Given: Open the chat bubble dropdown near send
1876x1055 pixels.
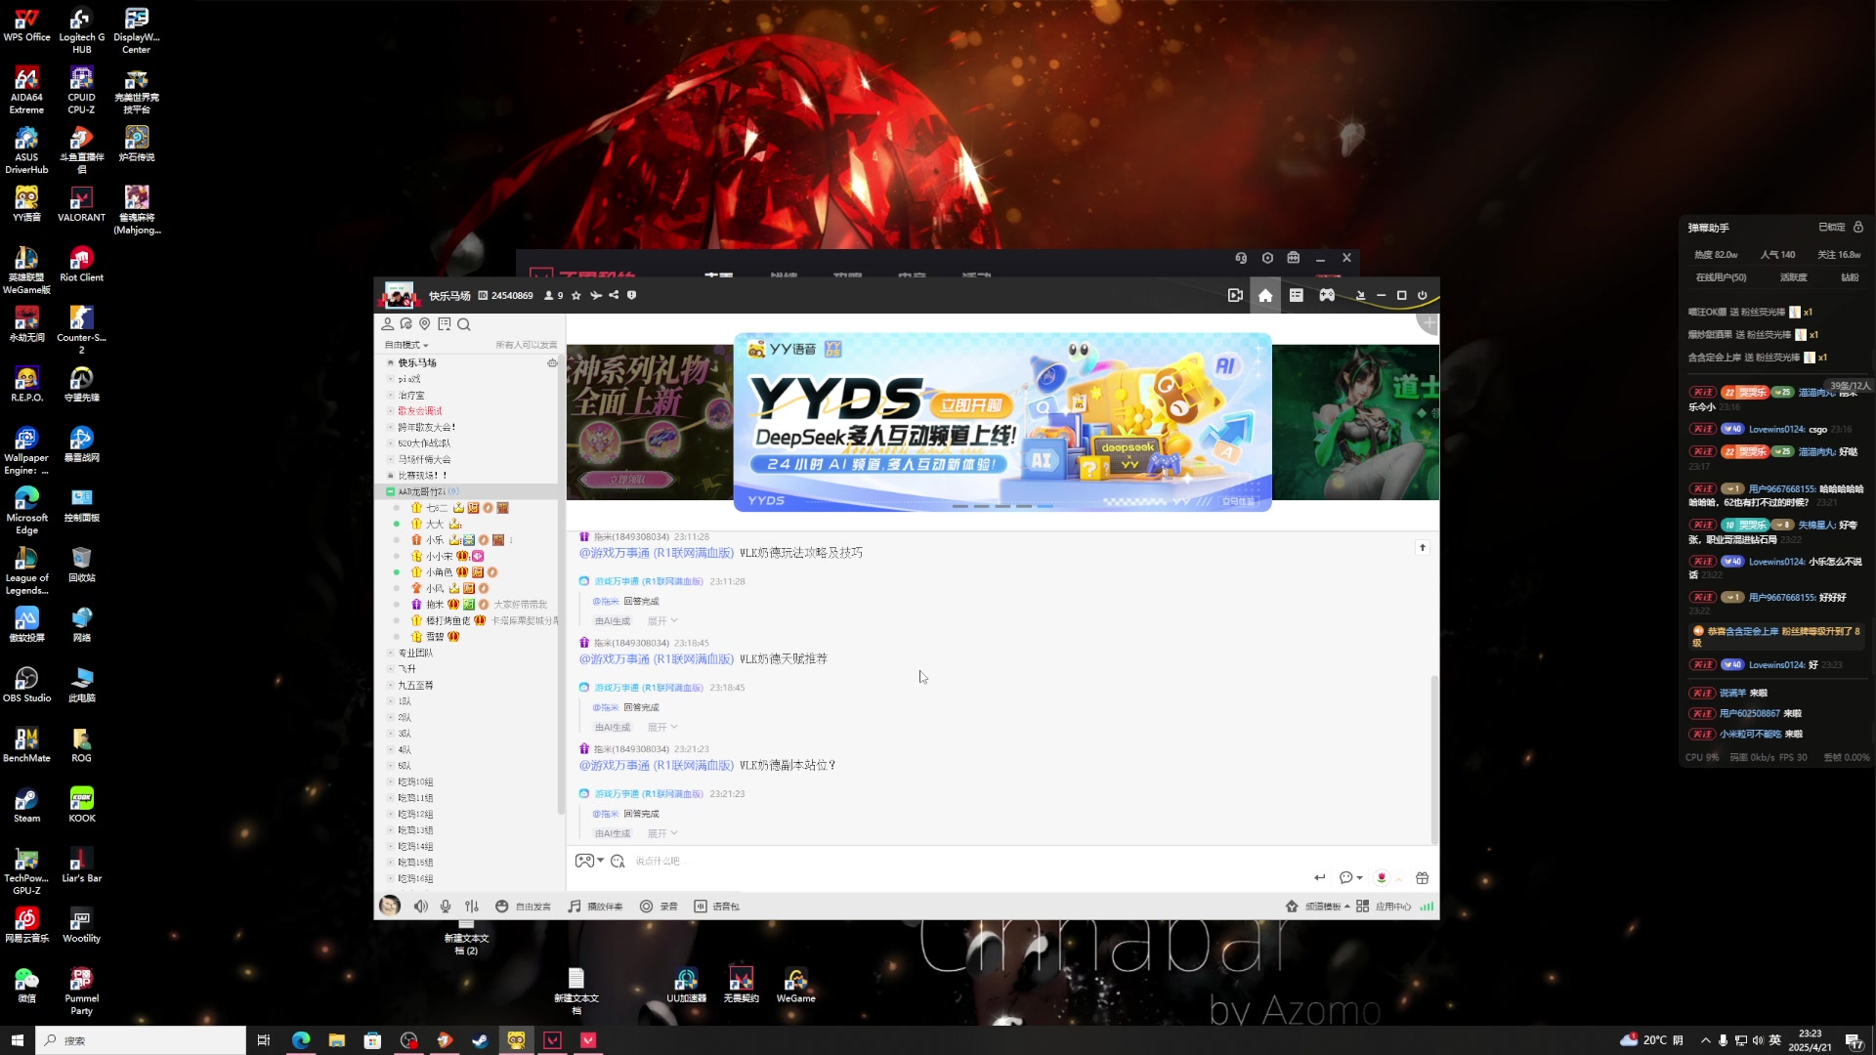Looking at the screenshot, I should click(1350, 877).
